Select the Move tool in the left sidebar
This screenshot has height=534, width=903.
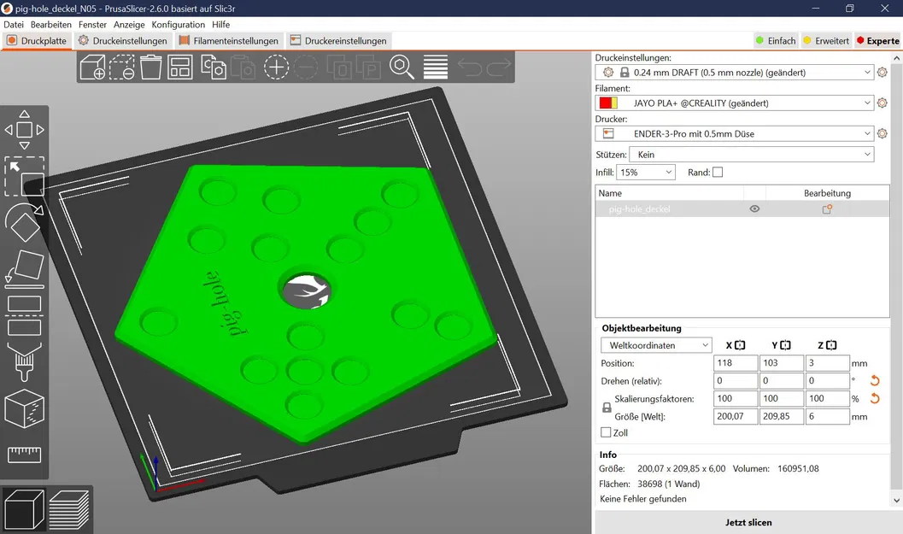click(25, 129)
